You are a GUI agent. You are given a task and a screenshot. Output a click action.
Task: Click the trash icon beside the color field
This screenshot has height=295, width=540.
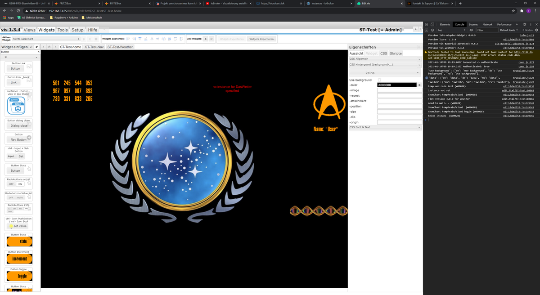tap(419, 85)
